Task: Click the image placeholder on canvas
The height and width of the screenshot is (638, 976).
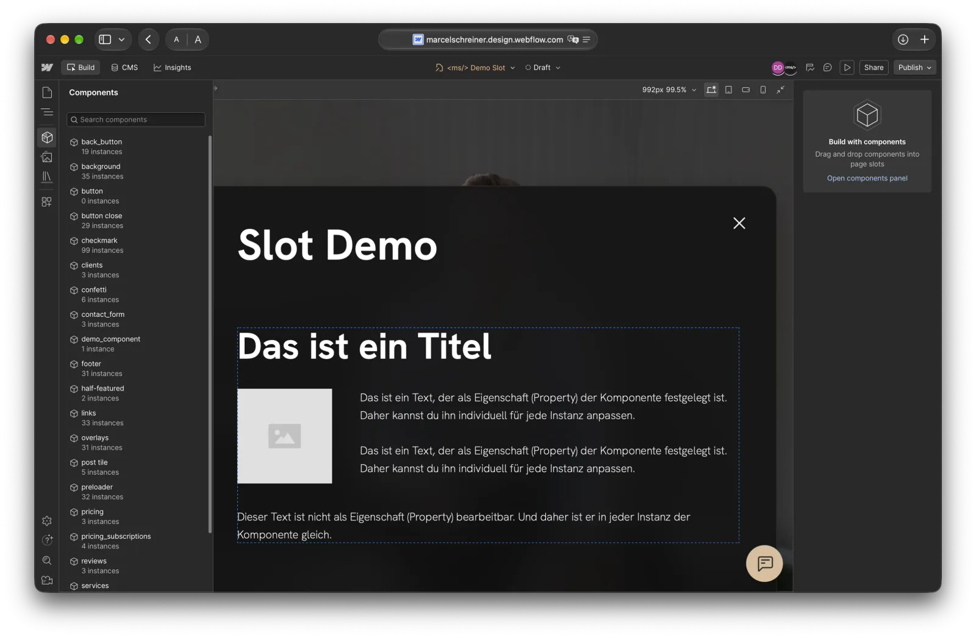Action: click(285, 436)
